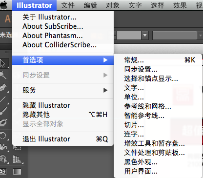The height and width of the screenshot is (178, 203).
Task: Select the Gradient tool
Action: point(17,172)
